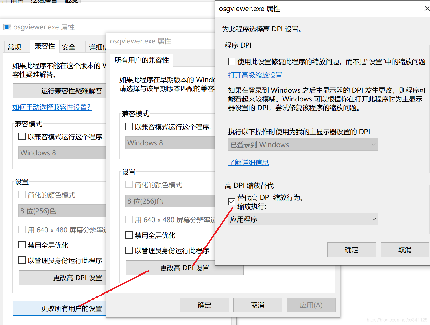
Task: Open the 8 位(256)色 dropdown in the back properties window
Action: point(62,211)
